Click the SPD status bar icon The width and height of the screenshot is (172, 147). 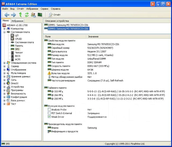click(3, 144)
